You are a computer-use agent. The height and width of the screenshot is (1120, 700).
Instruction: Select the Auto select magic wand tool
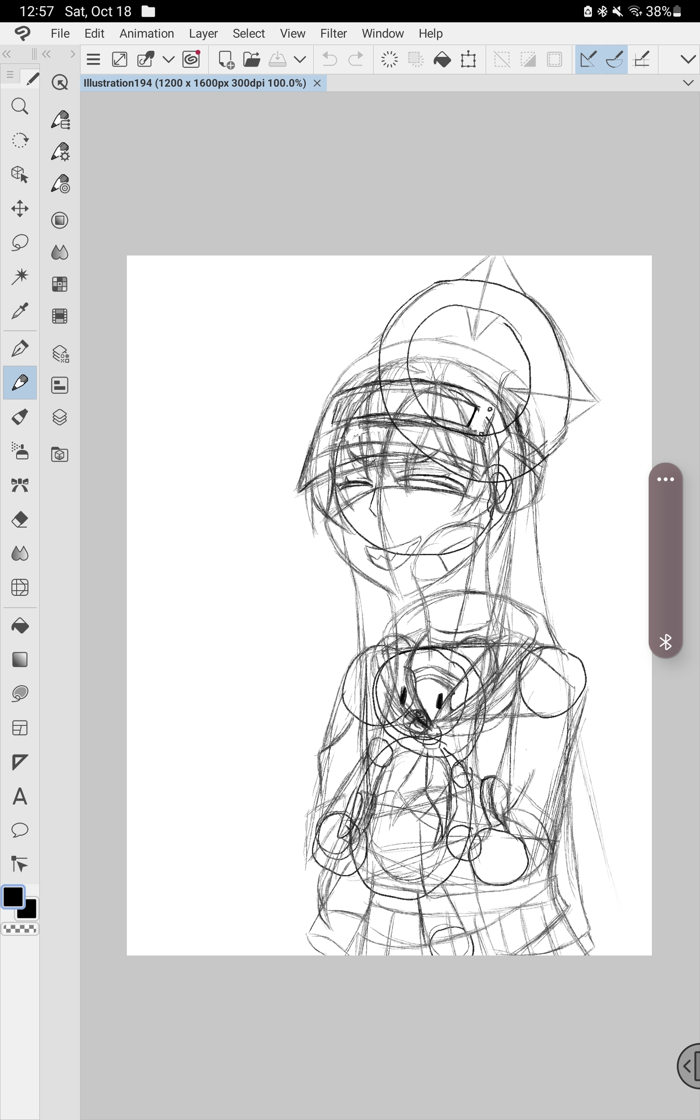(x=19, y=277)
